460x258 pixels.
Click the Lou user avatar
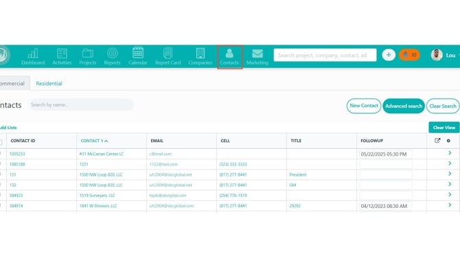[x=437, y=55]
